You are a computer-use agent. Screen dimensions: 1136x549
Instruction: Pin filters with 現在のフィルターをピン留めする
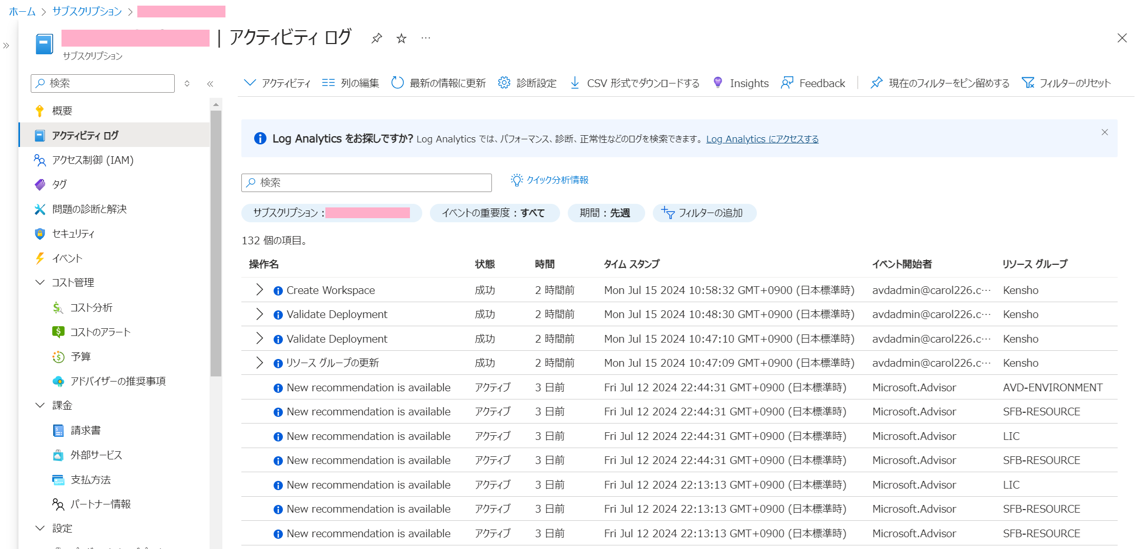click(940, 83)
